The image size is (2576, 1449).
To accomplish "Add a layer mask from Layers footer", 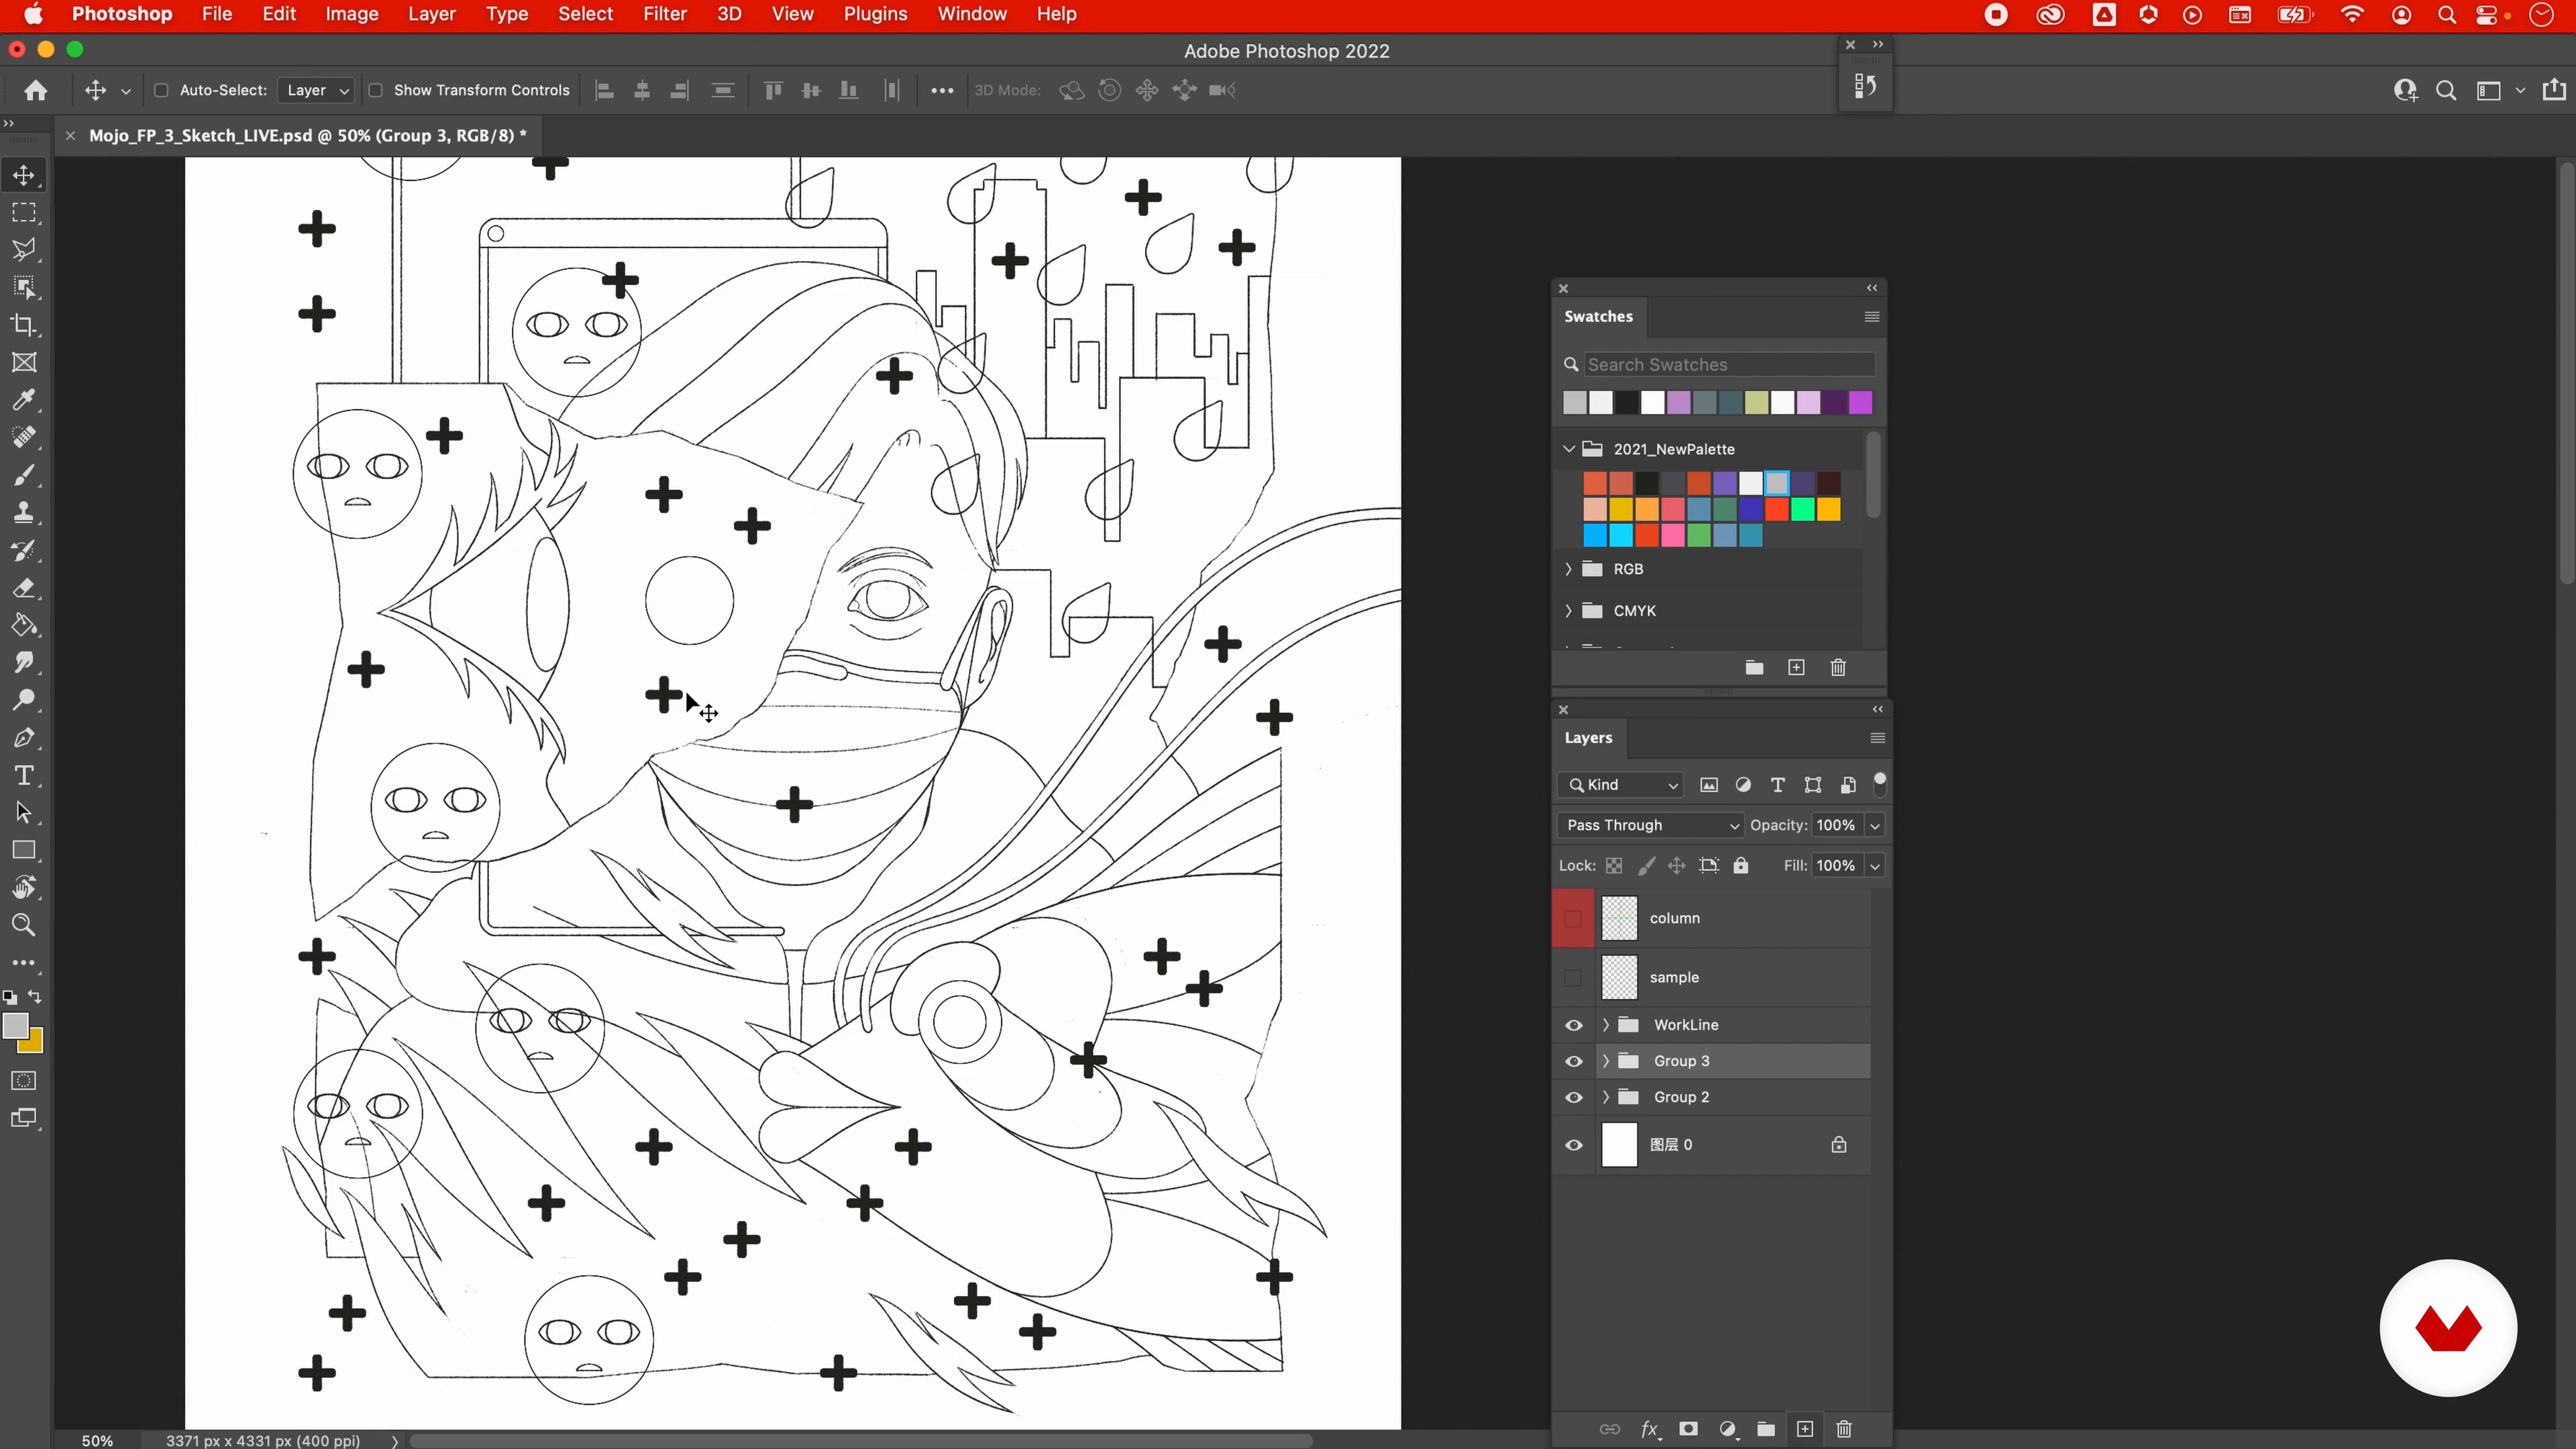I will pos(1688,1429).
